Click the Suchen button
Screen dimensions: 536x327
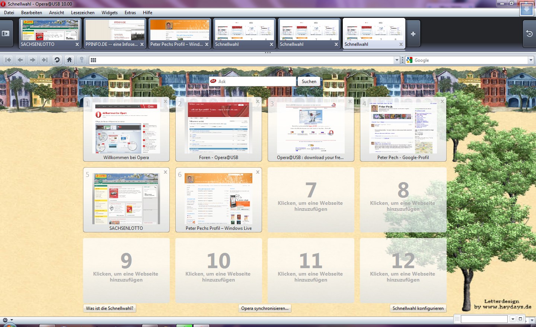[309, 82]
